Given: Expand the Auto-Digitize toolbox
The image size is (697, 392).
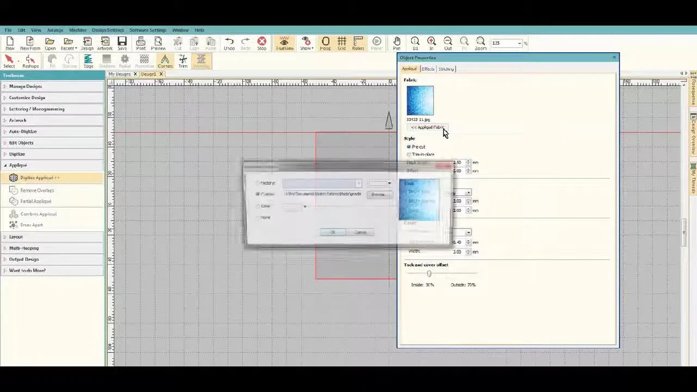Looking at the screenshot, I should [x=52, y=131].
